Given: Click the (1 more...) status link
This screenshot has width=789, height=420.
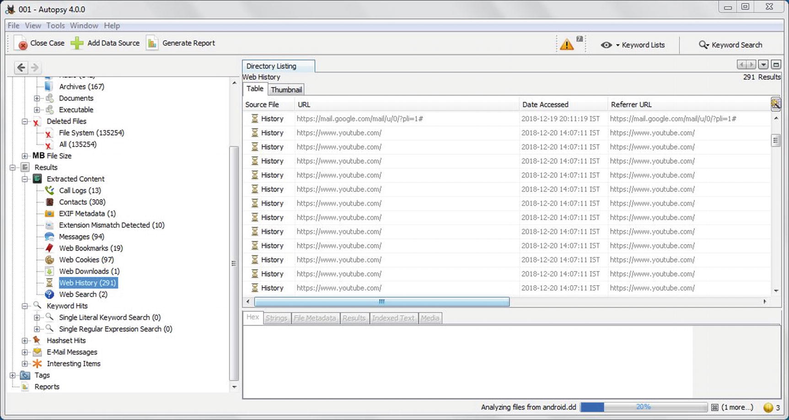Looking at the screenshot, I should [x=737, y=407].
